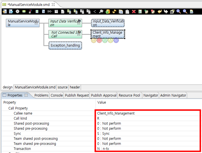Zoom out using the magnifier minus icon
The image size is (202, 153).
[185, 12]
